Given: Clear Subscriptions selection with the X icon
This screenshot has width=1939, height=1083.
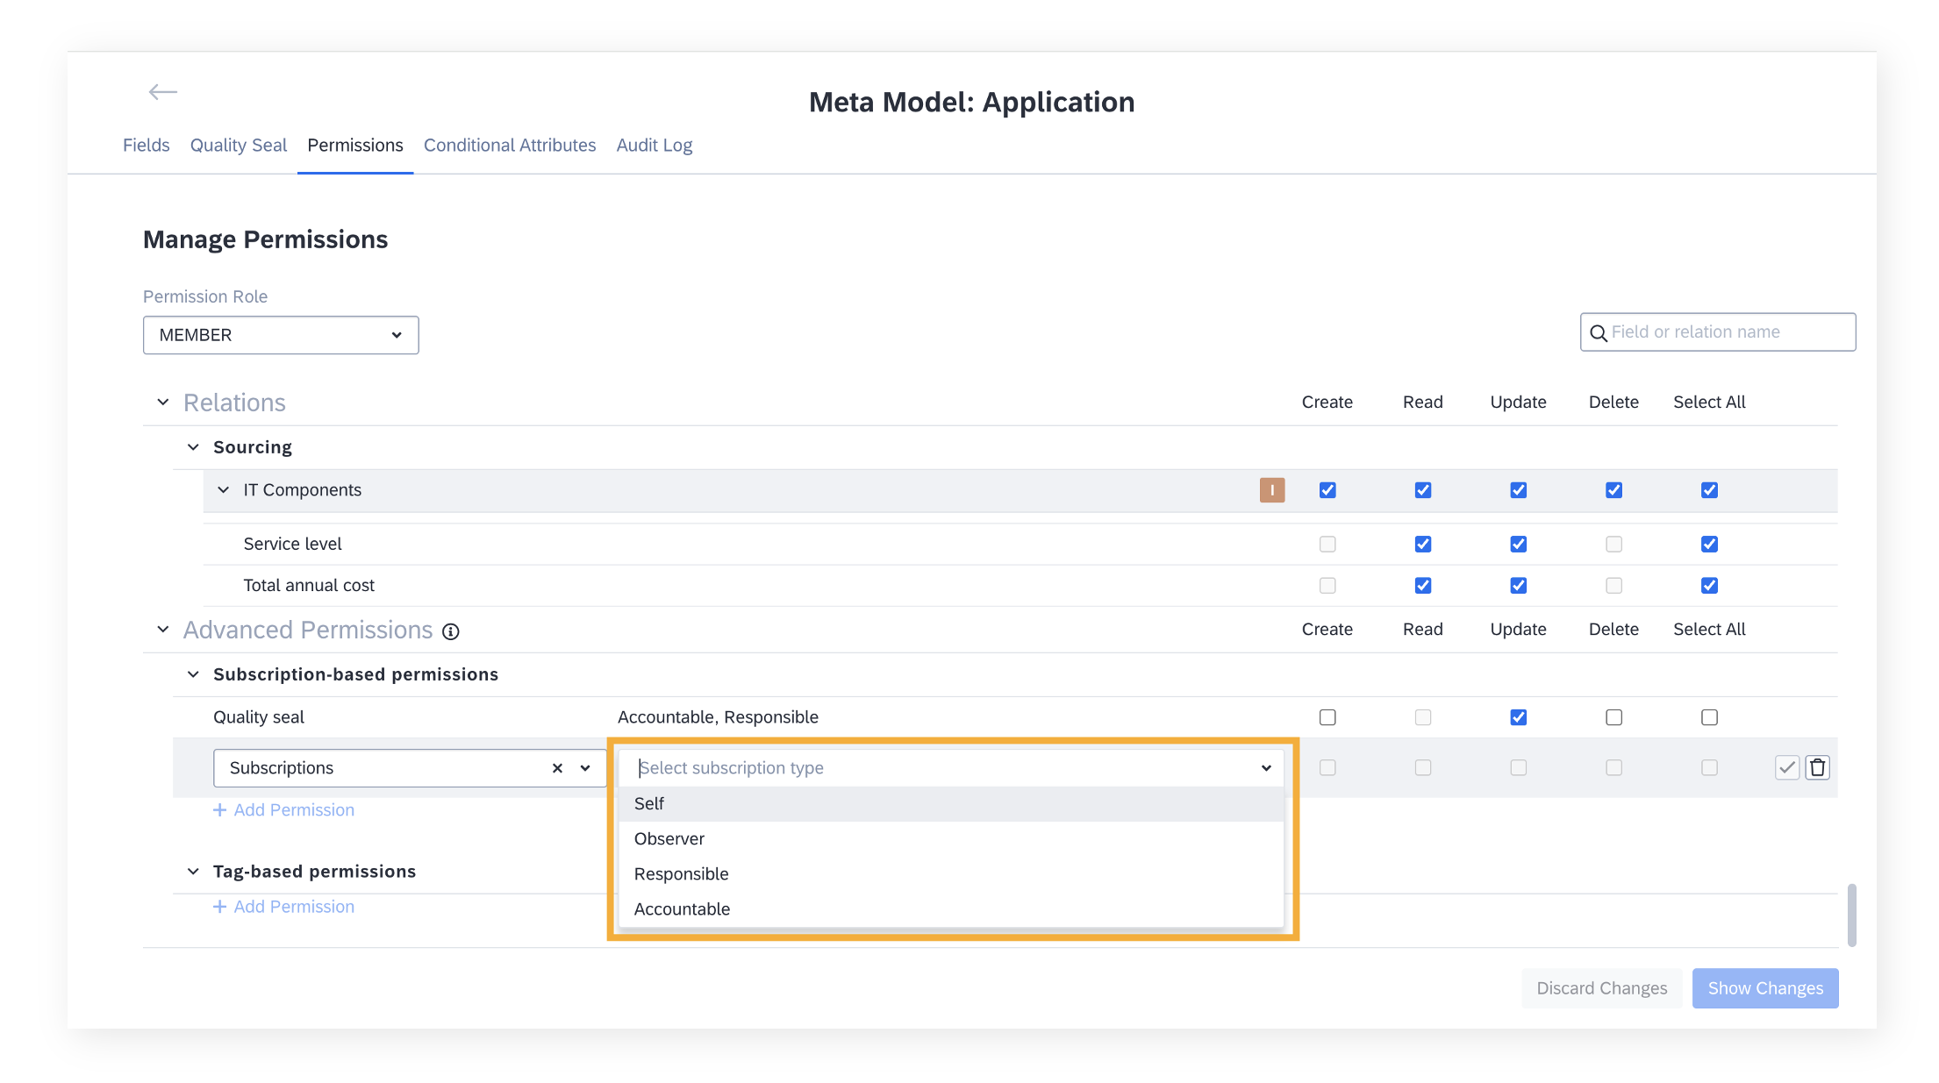Looking at the screenshot, I should click(557, 768).
